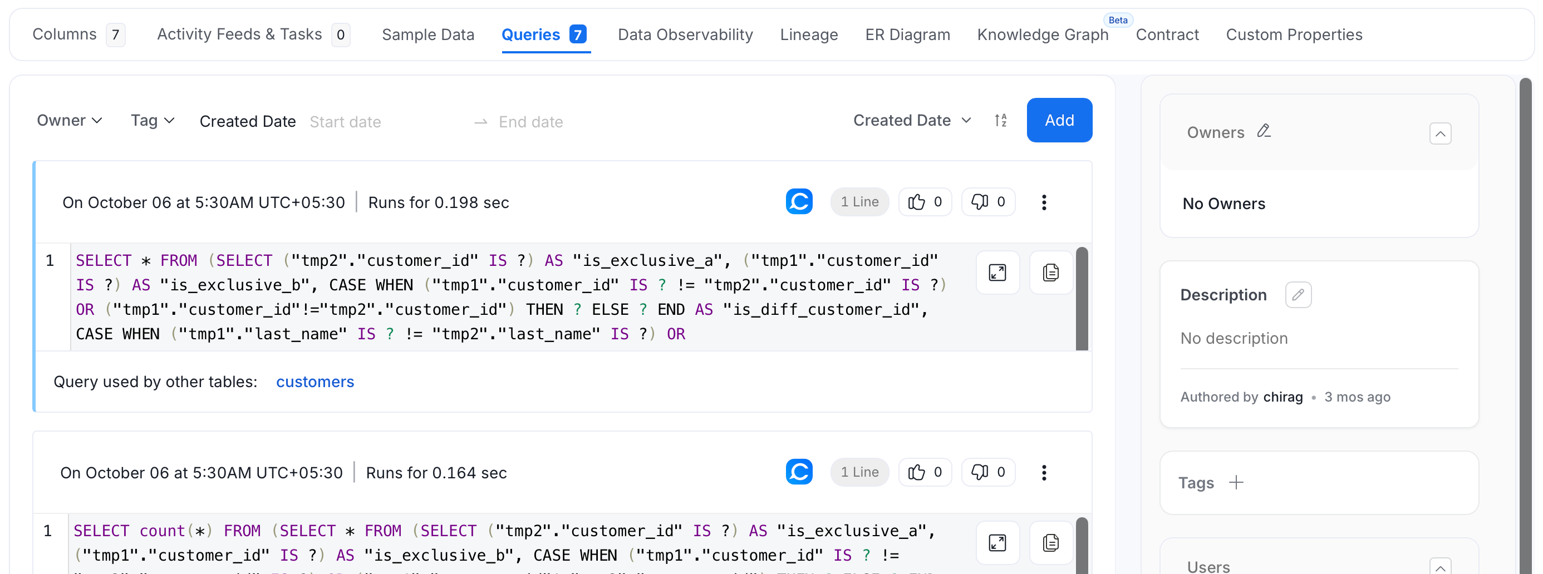Open the Created Date sort dropdown
This screenshot has height=574, width=1543.
(x=912, y=120)
